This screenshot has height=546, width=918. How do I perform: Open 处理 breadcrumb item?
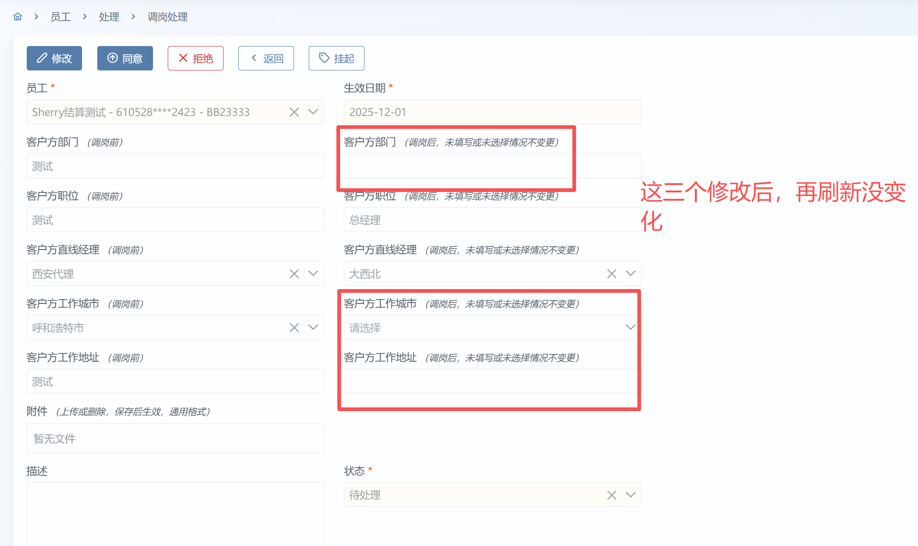[x=109, y=17]
